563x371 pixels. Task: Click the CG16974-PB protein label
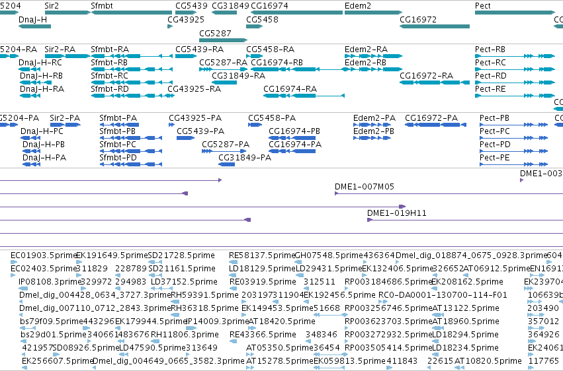point(294,131)
